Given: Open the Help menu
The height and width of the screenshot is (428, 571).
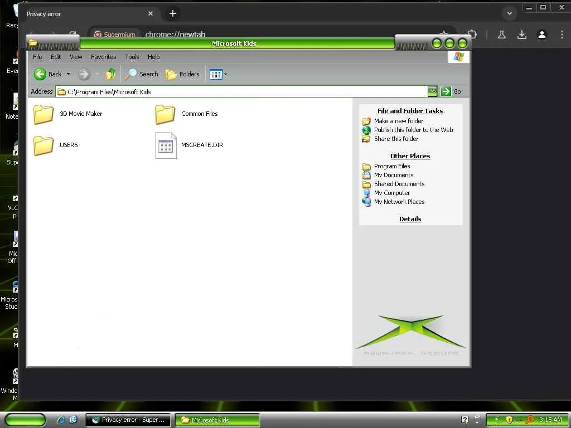Looking at the screenshot, I should tap(154, 57).
